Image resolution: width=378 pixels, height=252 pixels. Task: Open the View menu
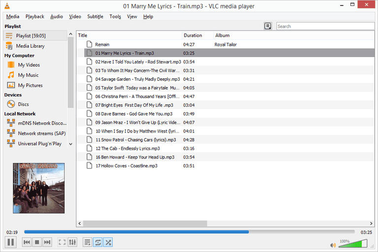click(132, 17)
